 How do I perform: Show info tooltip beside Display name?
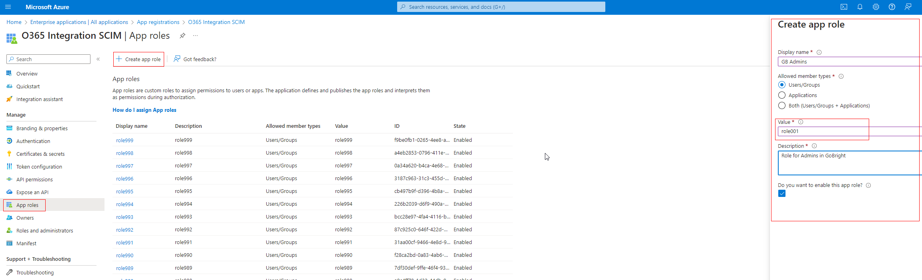point(819,52)
